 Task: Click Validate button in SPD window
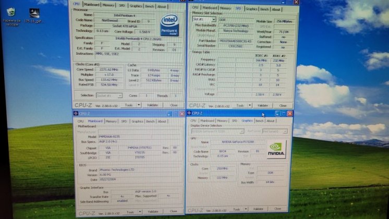(x=262, y=105)
